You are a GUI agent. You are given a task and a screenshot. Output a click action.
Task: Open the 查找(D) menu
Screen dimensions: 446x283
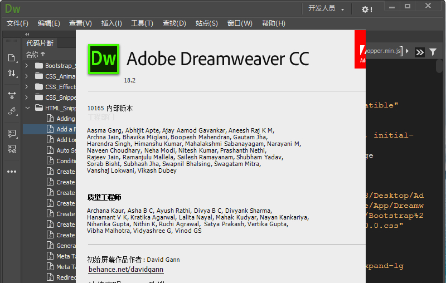click(174, 23)
